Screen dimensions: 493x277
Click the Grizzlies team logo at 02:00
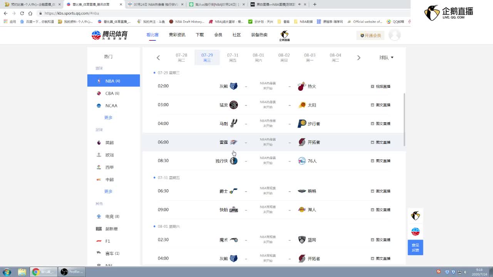[234, 86]
